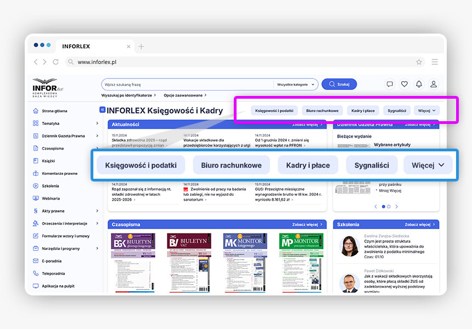
Task: Expand the Tematyka sidebar submenu
Action: pyautogui.click(x=97, y=123)
